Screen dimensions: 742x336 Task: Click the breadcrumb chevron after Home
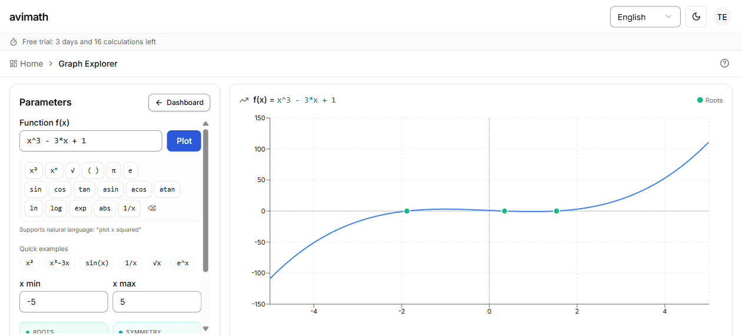(51, 64)
